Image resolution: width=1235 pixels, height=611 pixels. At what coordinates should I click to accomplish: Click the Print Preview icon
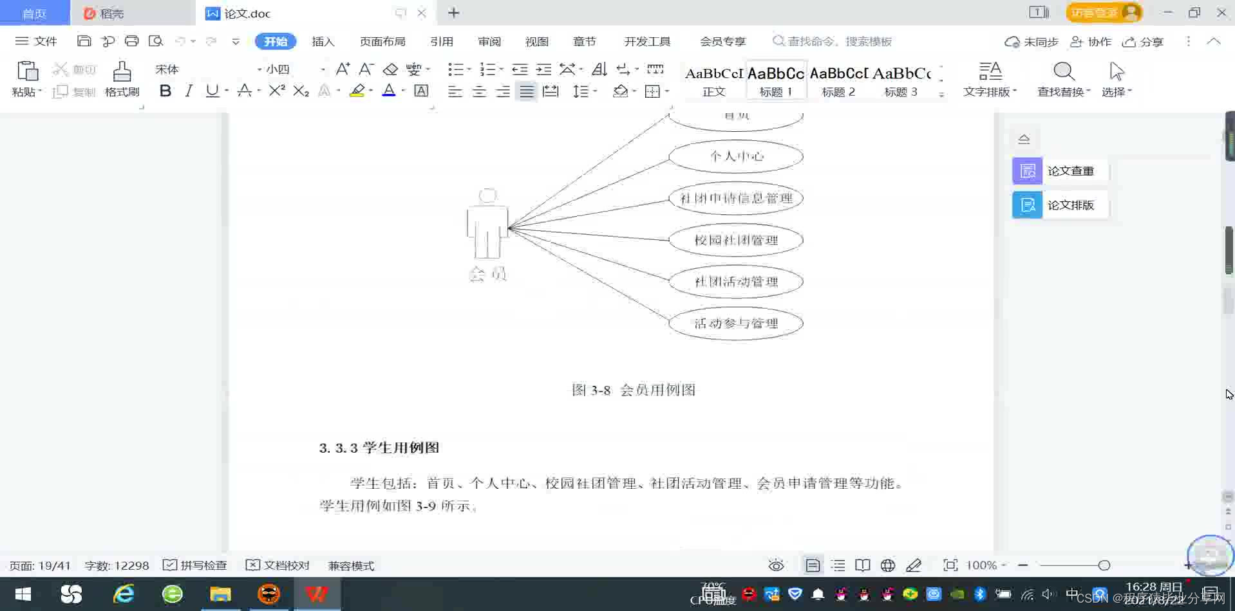tap(155, 41)
